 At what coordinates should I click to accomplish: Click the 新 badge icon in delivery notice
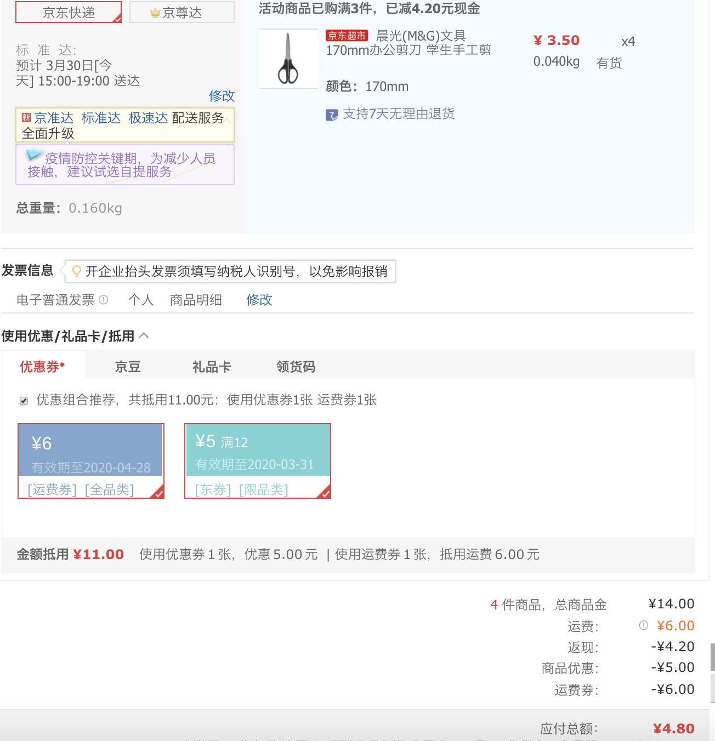26,117
